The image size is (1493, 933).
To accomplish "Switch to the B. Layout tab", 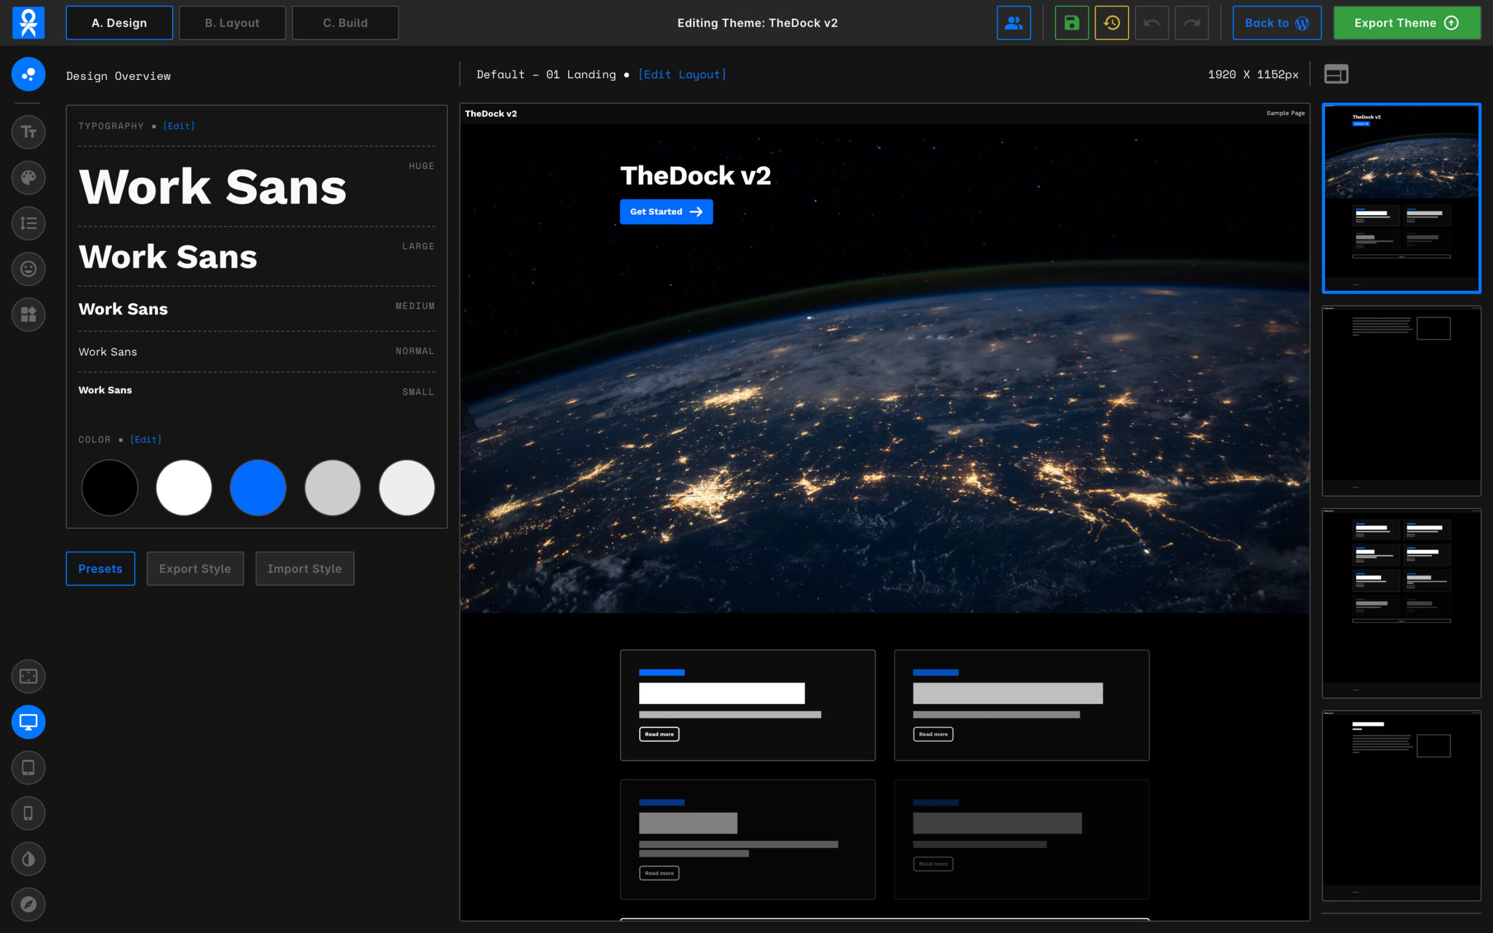I will 232,23.
